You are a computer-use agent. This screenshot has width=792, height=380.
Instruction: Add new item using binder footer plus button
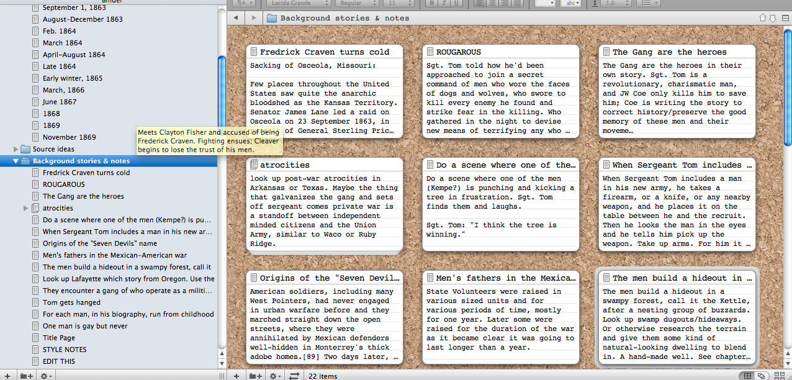point(7,376)
